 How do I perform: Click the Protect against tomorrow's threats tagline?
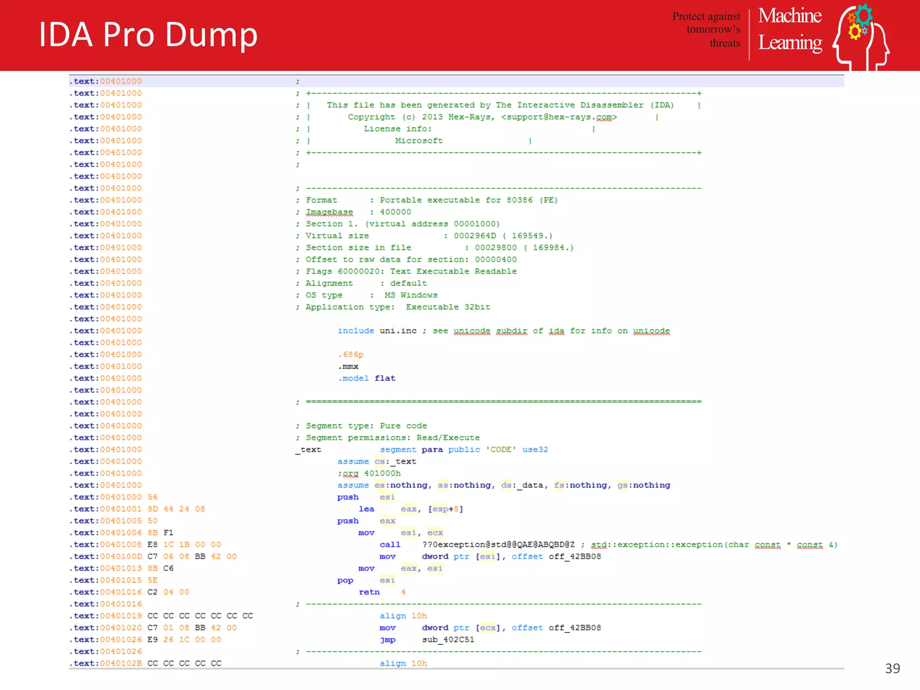[706, 30]
